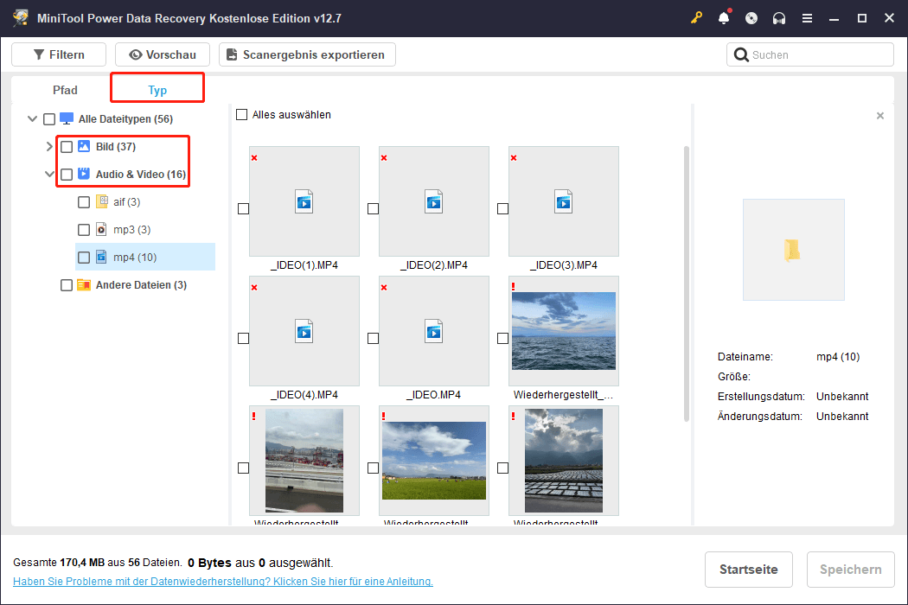Check the mp3 (3) file type checkbox

click(83, 229)
